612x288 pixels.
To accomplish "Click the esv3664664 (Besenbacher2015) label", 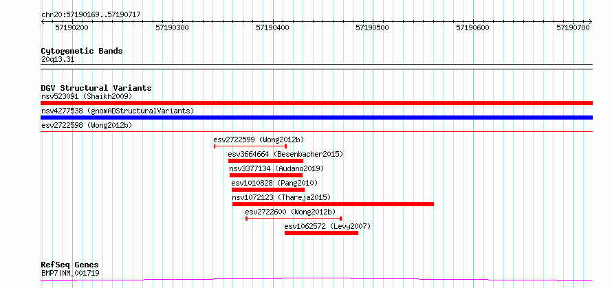I will click(285, 154).
